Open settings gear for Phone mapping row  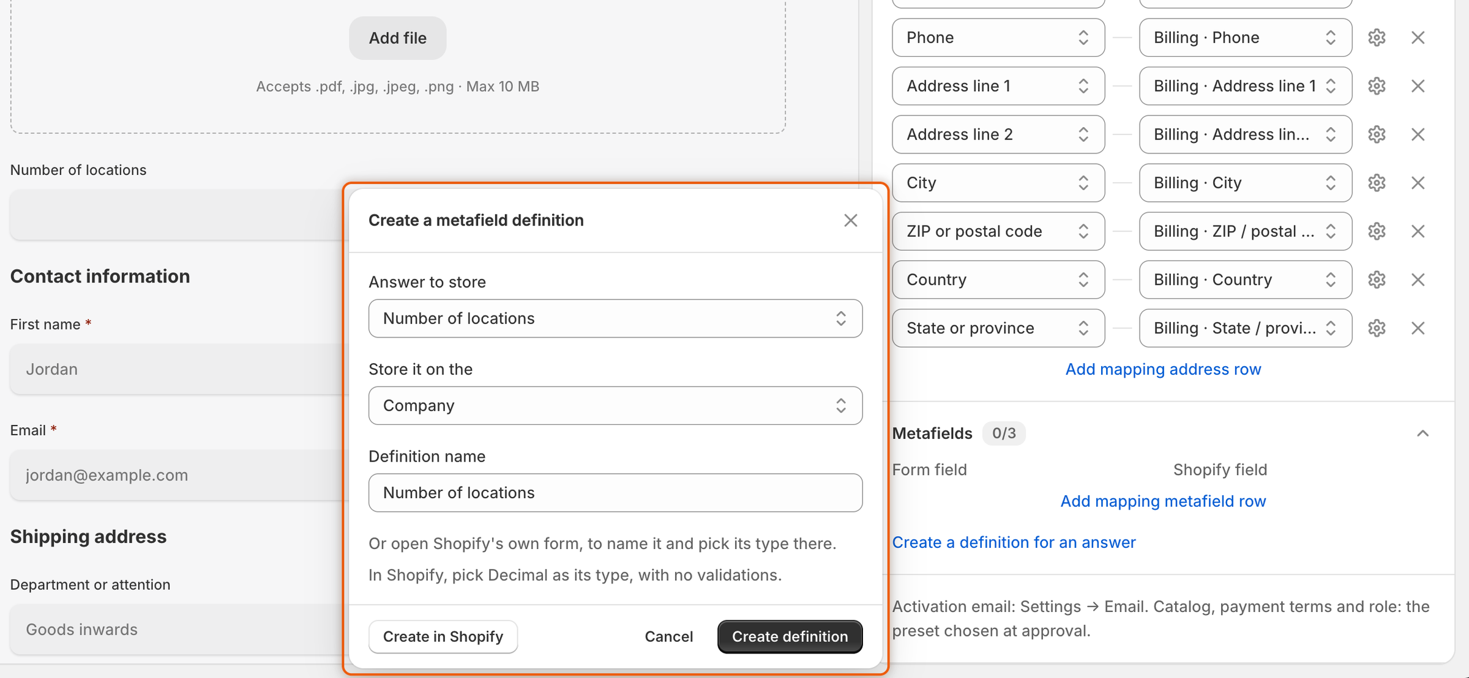pos(1377,37)
